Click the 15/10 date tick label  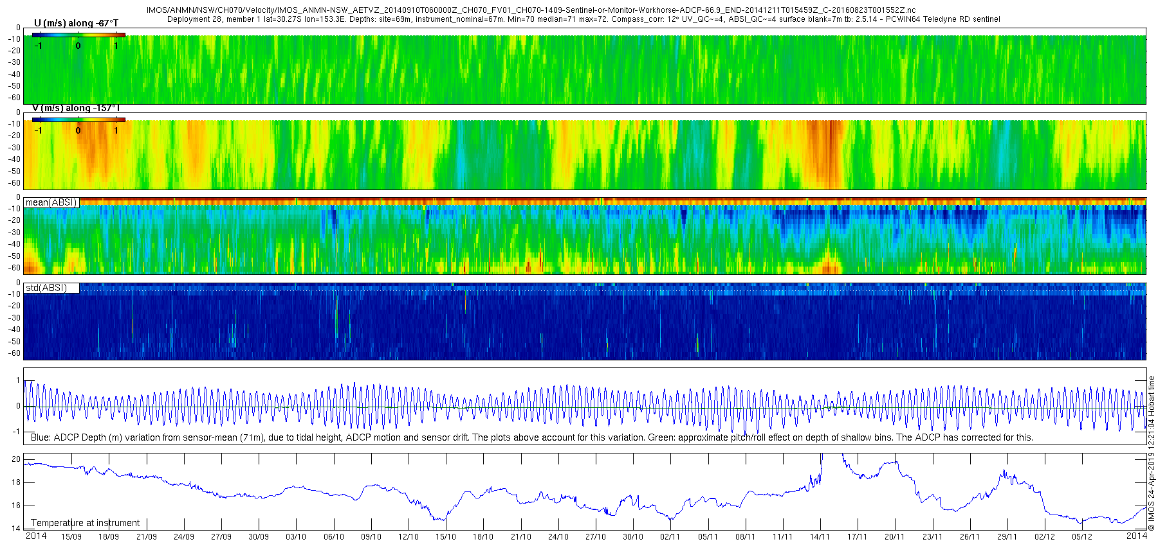point(445,537)
